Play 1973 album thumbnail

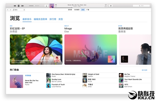pos(121,86)
